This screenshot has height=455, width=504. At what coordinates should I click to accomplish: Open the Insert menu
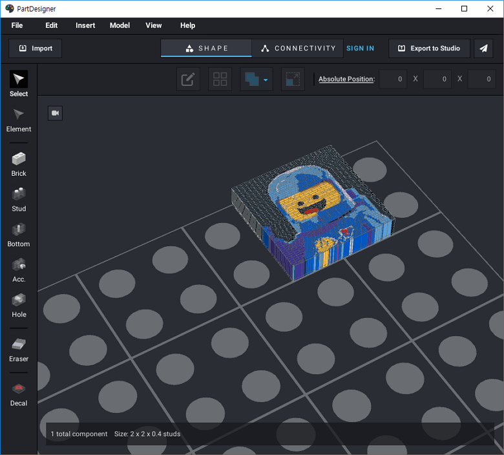[85, 25]
